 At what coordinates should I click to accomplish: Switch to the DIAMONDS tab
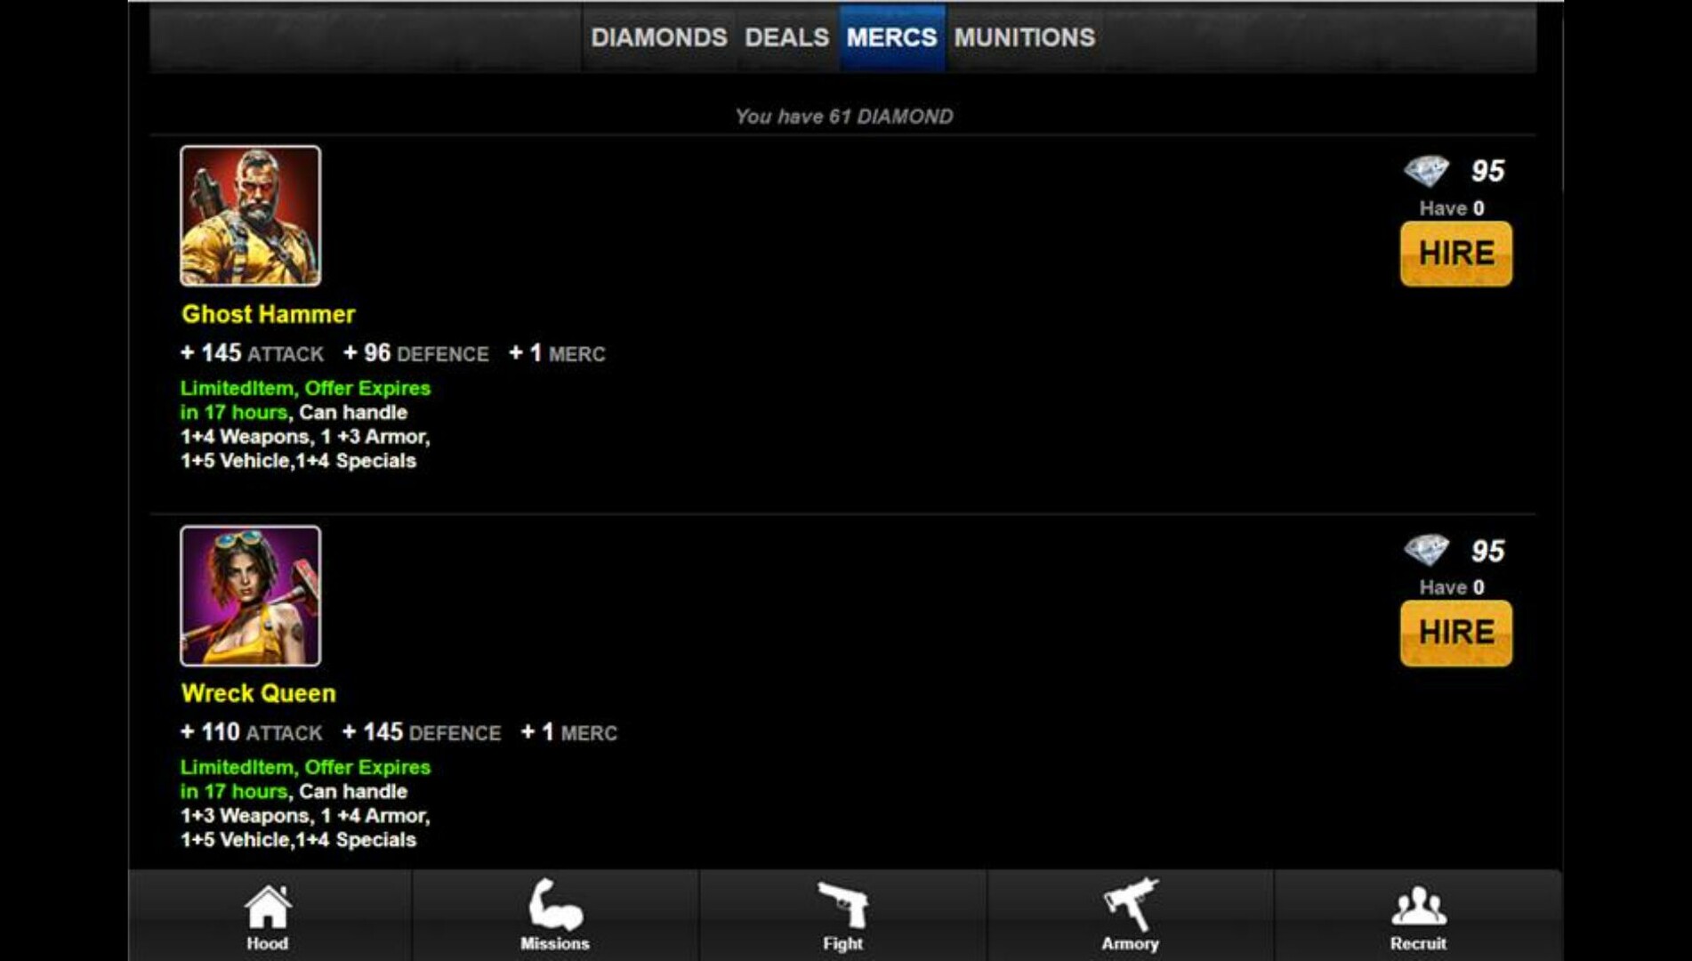coord(658,38)
